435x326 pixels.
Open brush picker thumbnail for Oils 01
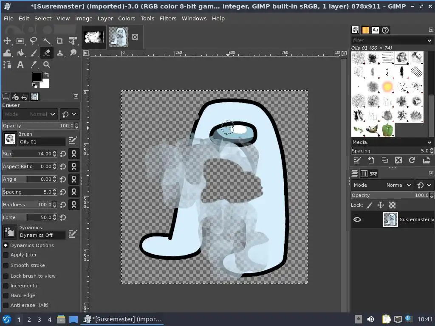10,138
